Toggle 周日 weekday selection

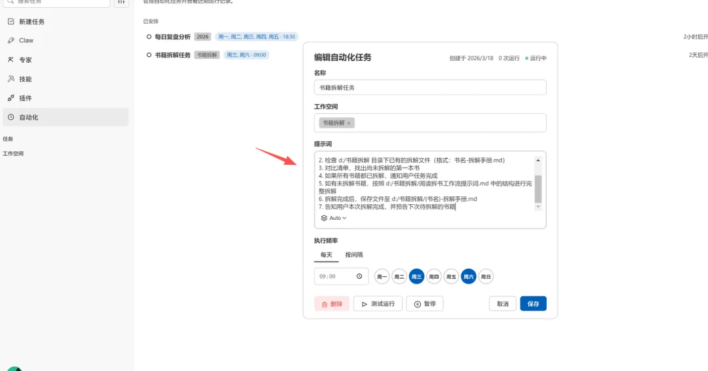pos(485,276)
